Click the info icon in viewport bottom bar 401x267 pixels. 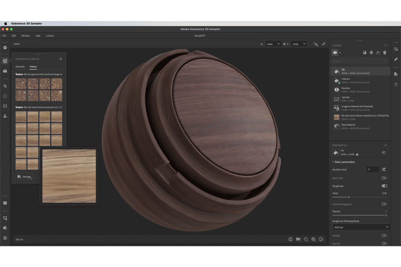tap(290, 239)
